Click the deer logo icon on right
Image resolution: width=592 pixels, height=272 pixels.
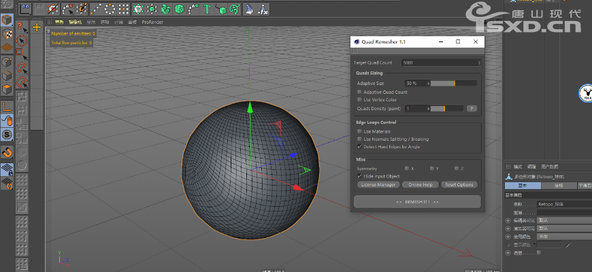[x=586, y=92]
